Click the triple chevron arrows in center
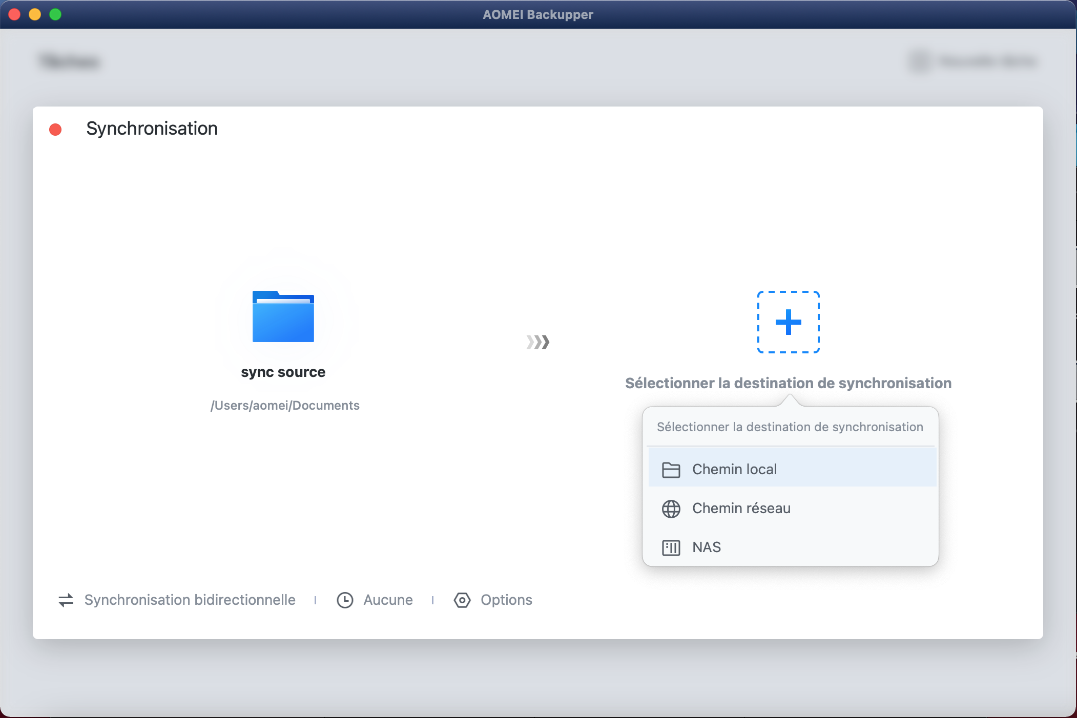The width and height of the screenshot is (1077, 718). [x=538, y=342]
